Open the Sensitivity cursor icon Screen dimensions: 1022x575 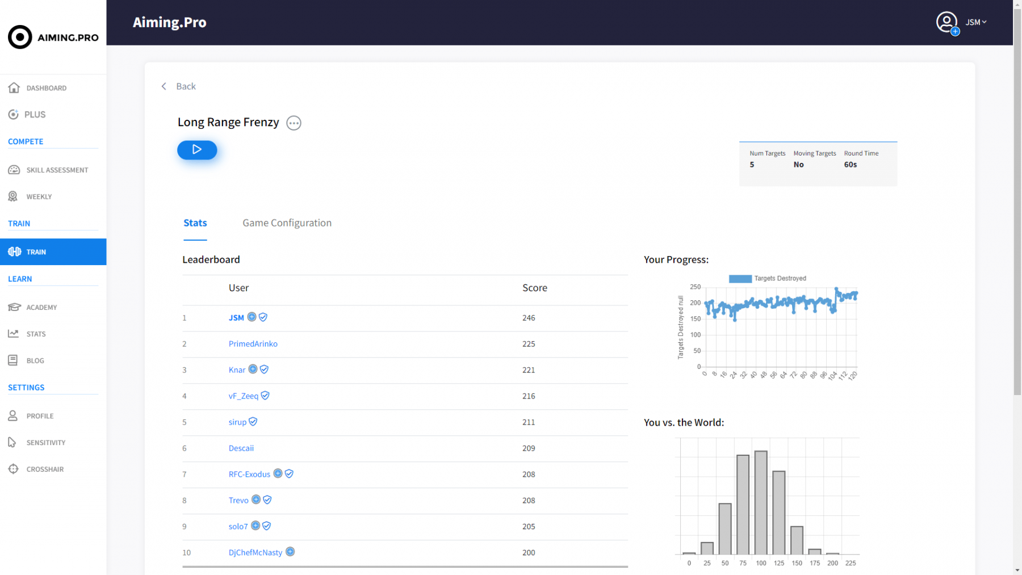click(x=12, y=442)
